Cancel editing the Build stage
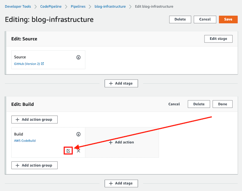This screenshot has height=191, width=242. pos(174,104)
